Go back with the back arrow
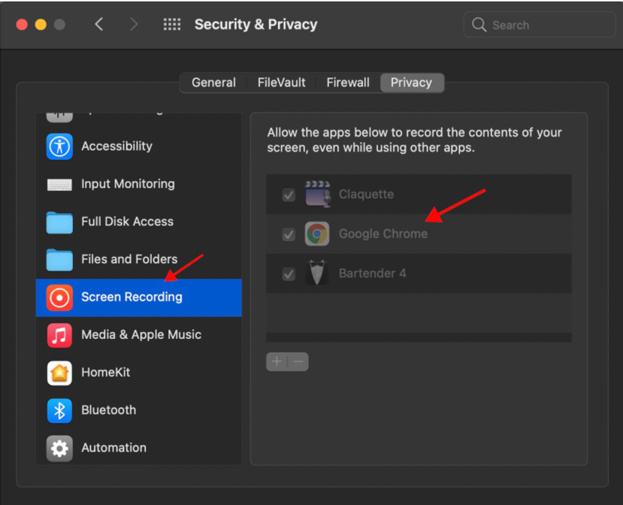The image size is (623, 505). 99,25
